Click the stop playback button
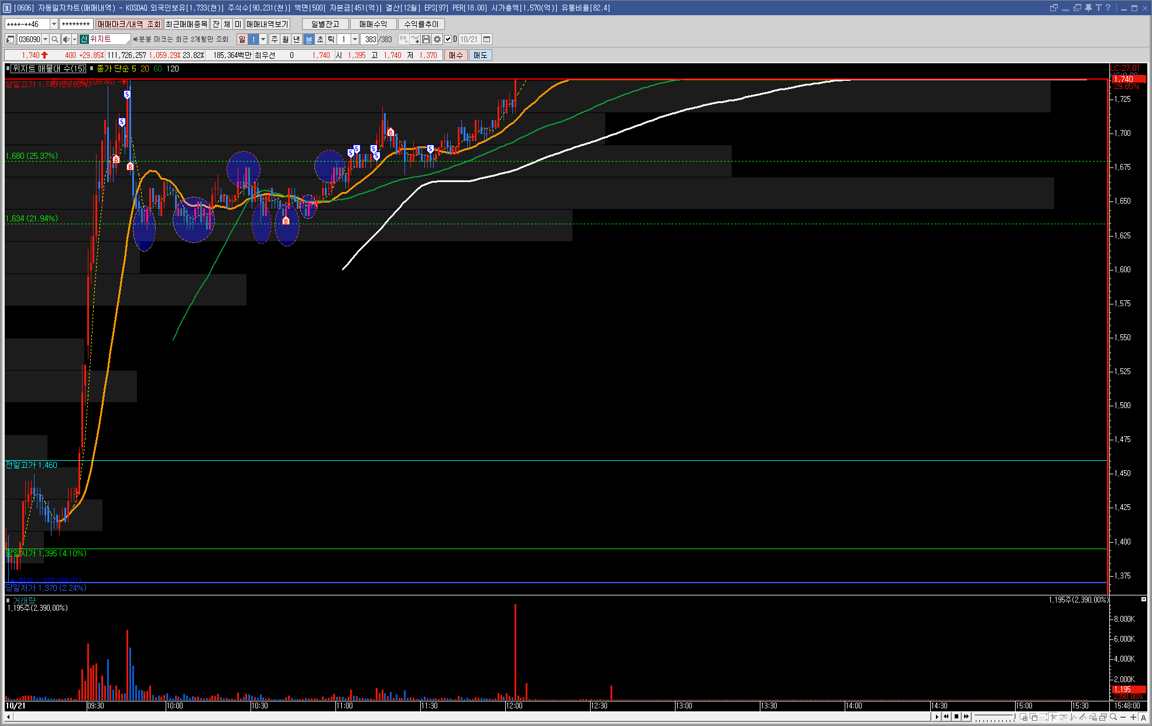 pyautogui.click(x=956, y=717)
